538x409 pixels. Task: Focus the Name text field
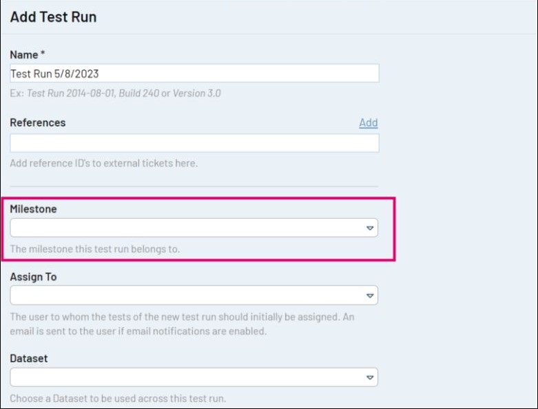click(194, 74)
